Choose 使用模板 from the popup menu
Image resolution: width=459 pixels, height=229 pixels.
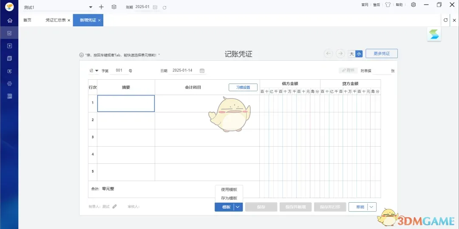[229, 190]
